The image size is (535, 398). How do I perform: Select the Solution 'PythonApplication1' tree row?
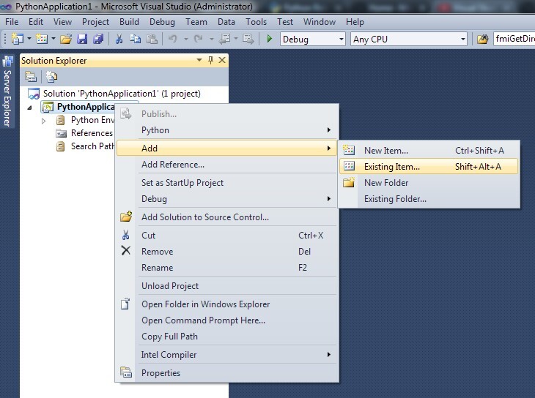114,94
